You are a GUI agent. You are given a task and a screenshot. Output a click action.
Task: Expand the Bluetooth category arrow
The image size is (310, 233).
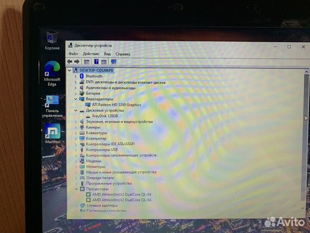click(x=75, y=76)
